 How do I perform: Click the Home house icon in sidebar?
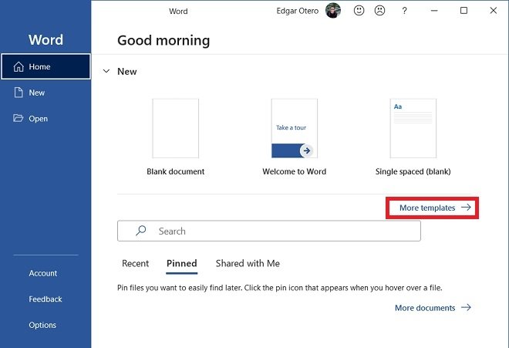[19, 66]
